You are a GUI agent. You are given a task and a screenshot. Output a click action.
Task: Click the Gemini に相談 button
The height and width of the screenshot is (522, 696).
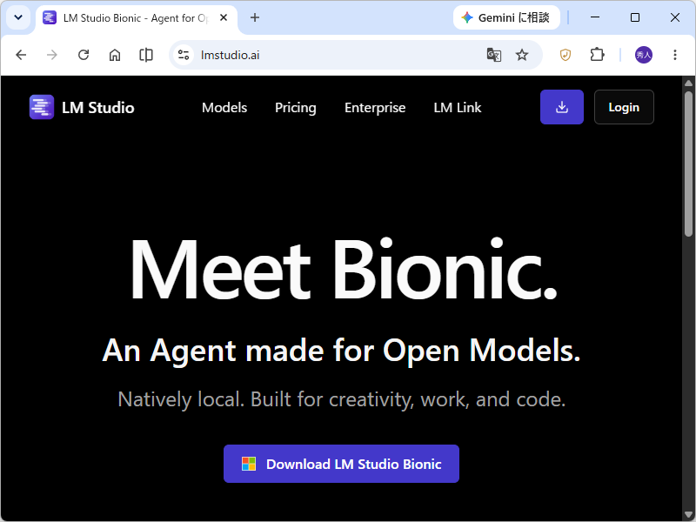[x=506, y=17]
